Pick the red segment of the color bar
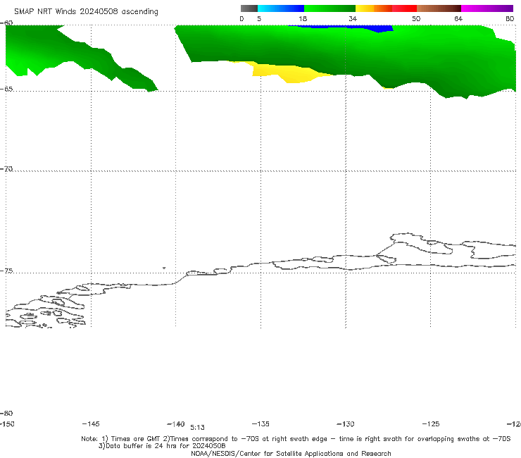Screen dimensions: 521x458 404,8
